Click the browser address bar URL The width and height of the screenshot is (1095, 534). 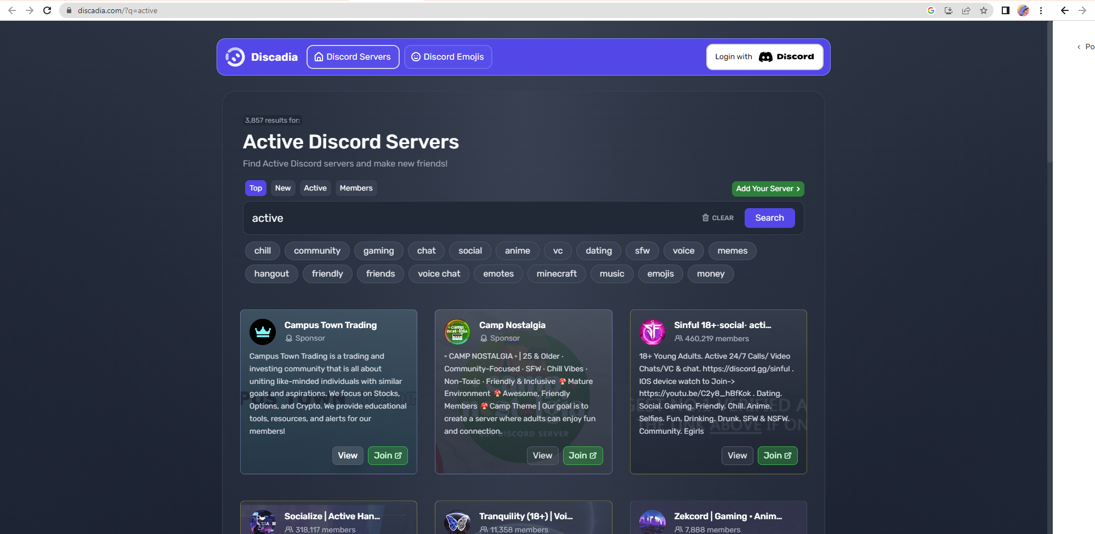coord(117,10)
